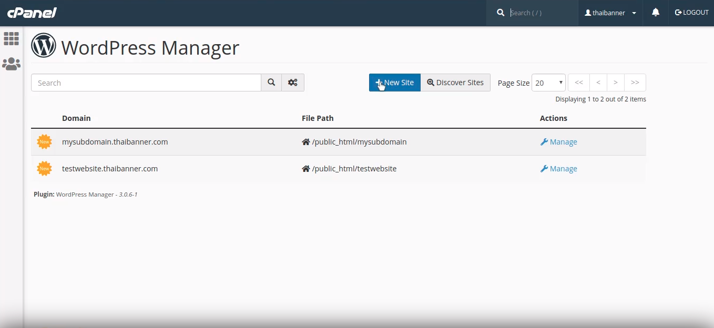
Task: Click the cPanel logo
Action: point(32,13)
